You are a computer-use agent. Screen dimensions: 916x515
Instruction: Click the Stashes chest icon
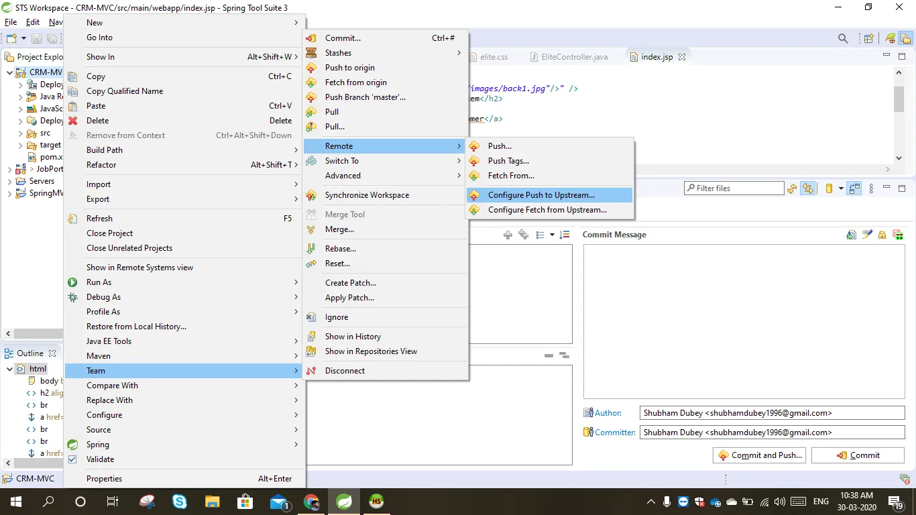311,53
